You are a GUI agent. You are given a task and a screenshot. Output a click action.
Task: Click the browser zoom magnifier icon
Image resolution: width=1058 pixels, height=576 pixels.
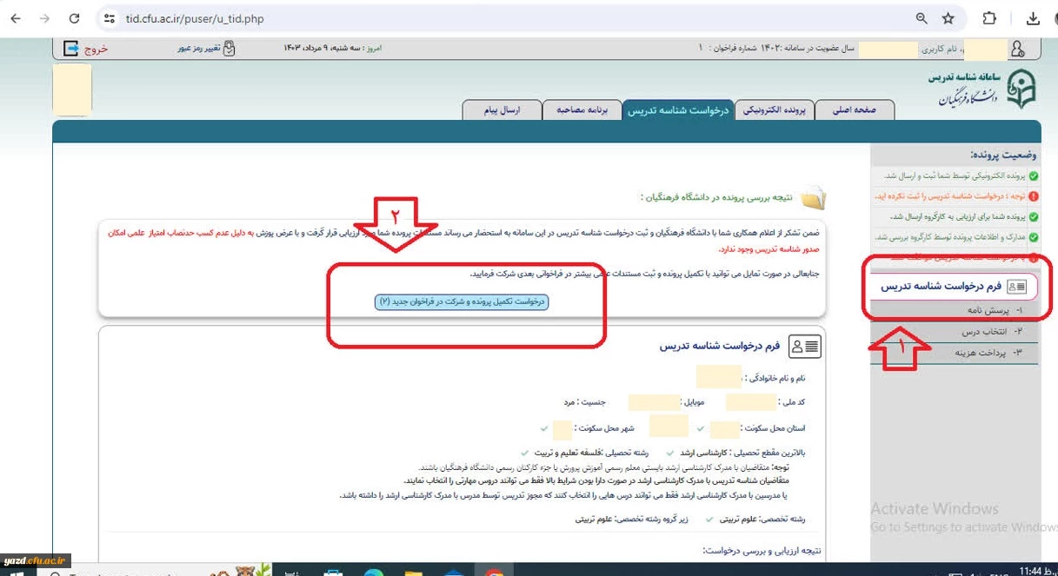pos(922,18)
